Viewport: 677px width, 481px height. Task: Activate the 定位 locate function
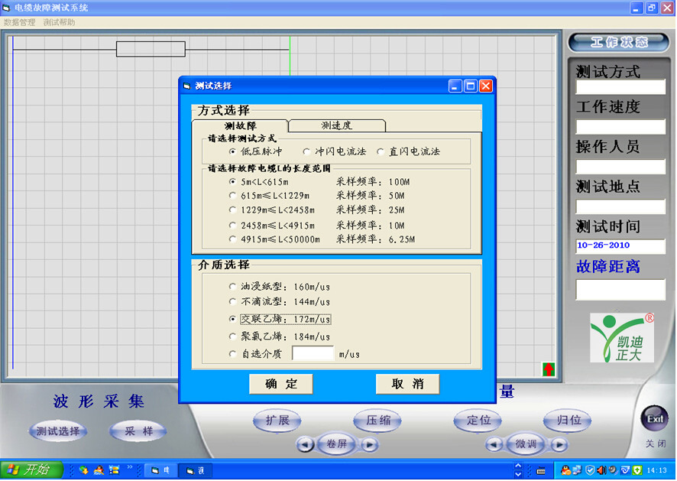[x=478, y=421]
